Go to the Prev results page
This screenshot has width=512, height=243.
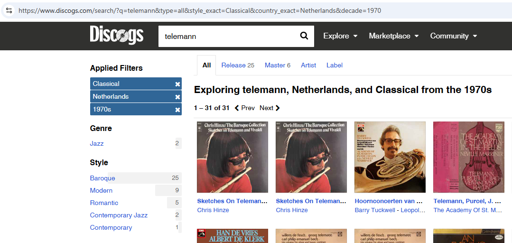(x=245, y=108)
